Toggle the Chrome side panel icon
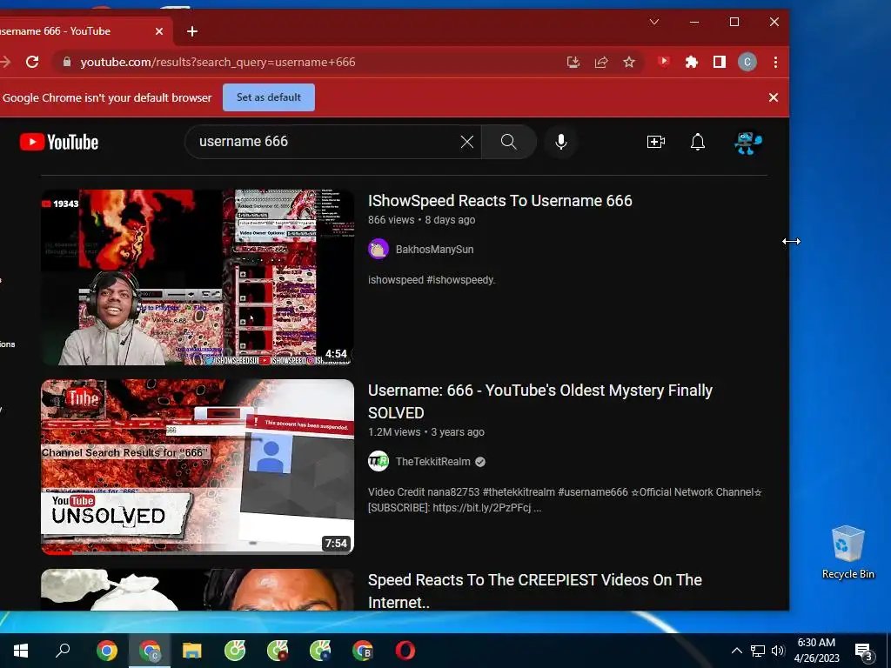This screenshot has height=668, width=891. pos(720,62)
